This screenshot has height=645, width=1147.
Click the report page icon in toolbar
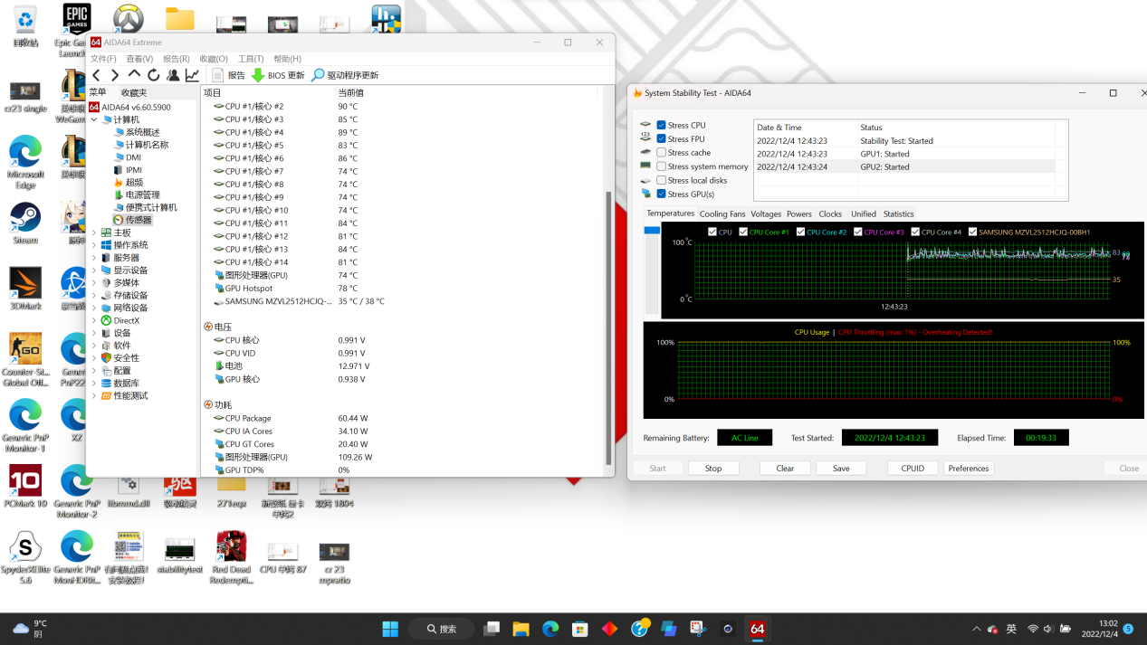[x=217, y=75]
